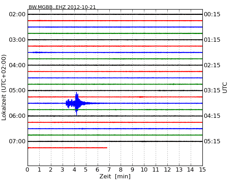Pick the "13" minute tick on x-axis
Viewport: 230px width, 184px height.
pos(179,169)
